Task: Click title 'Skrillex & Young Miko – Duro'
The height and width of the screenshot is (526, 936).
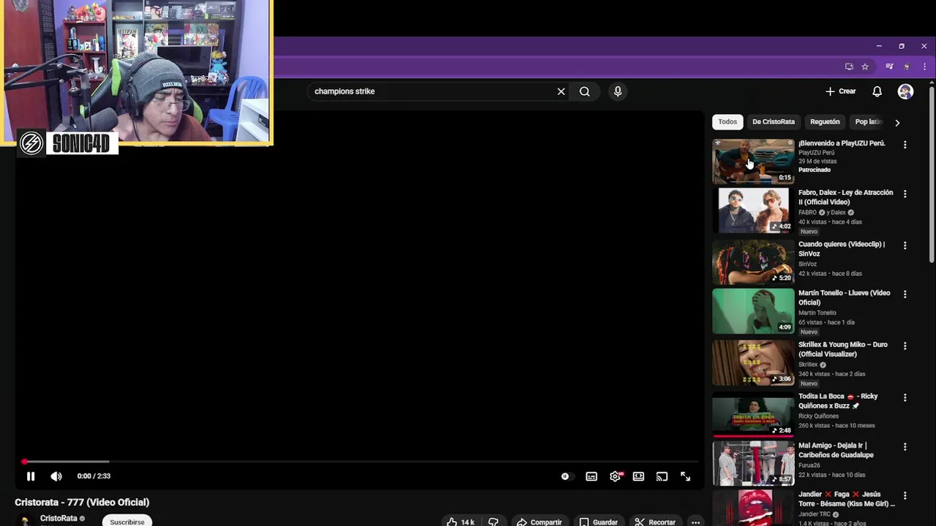Action: (x=843, y=349)
